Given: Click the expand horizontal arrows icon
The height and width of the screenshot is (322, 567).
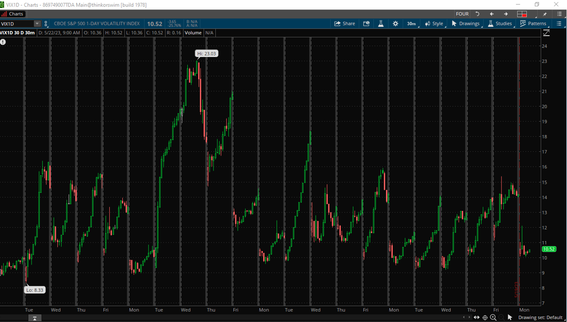Looking at the screenshot, I should click(476, 317).
